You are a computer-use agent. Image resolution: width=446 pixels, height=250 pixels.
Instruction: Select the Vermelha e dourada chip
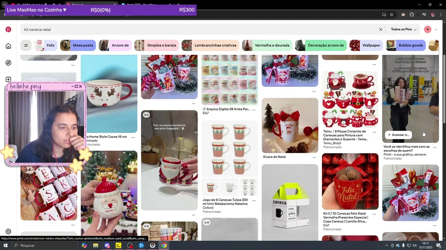[x=267, y=45]
